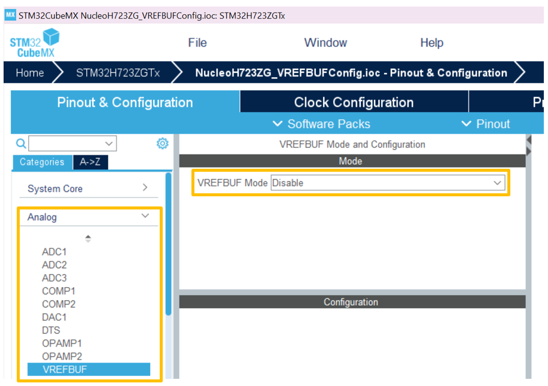Click the Mode section header
Screen dimensions: 548x386
352,161
